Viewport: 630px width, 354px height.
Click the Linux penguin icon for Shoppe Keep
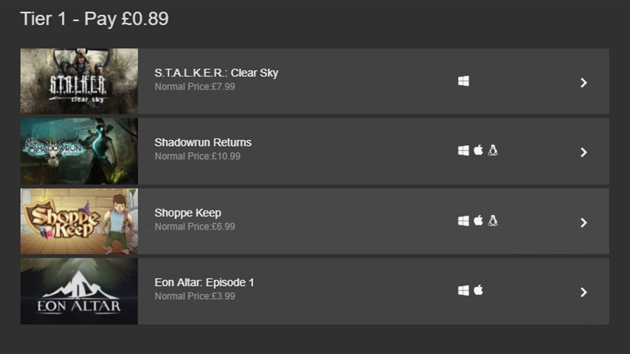(x=493, y=221)
